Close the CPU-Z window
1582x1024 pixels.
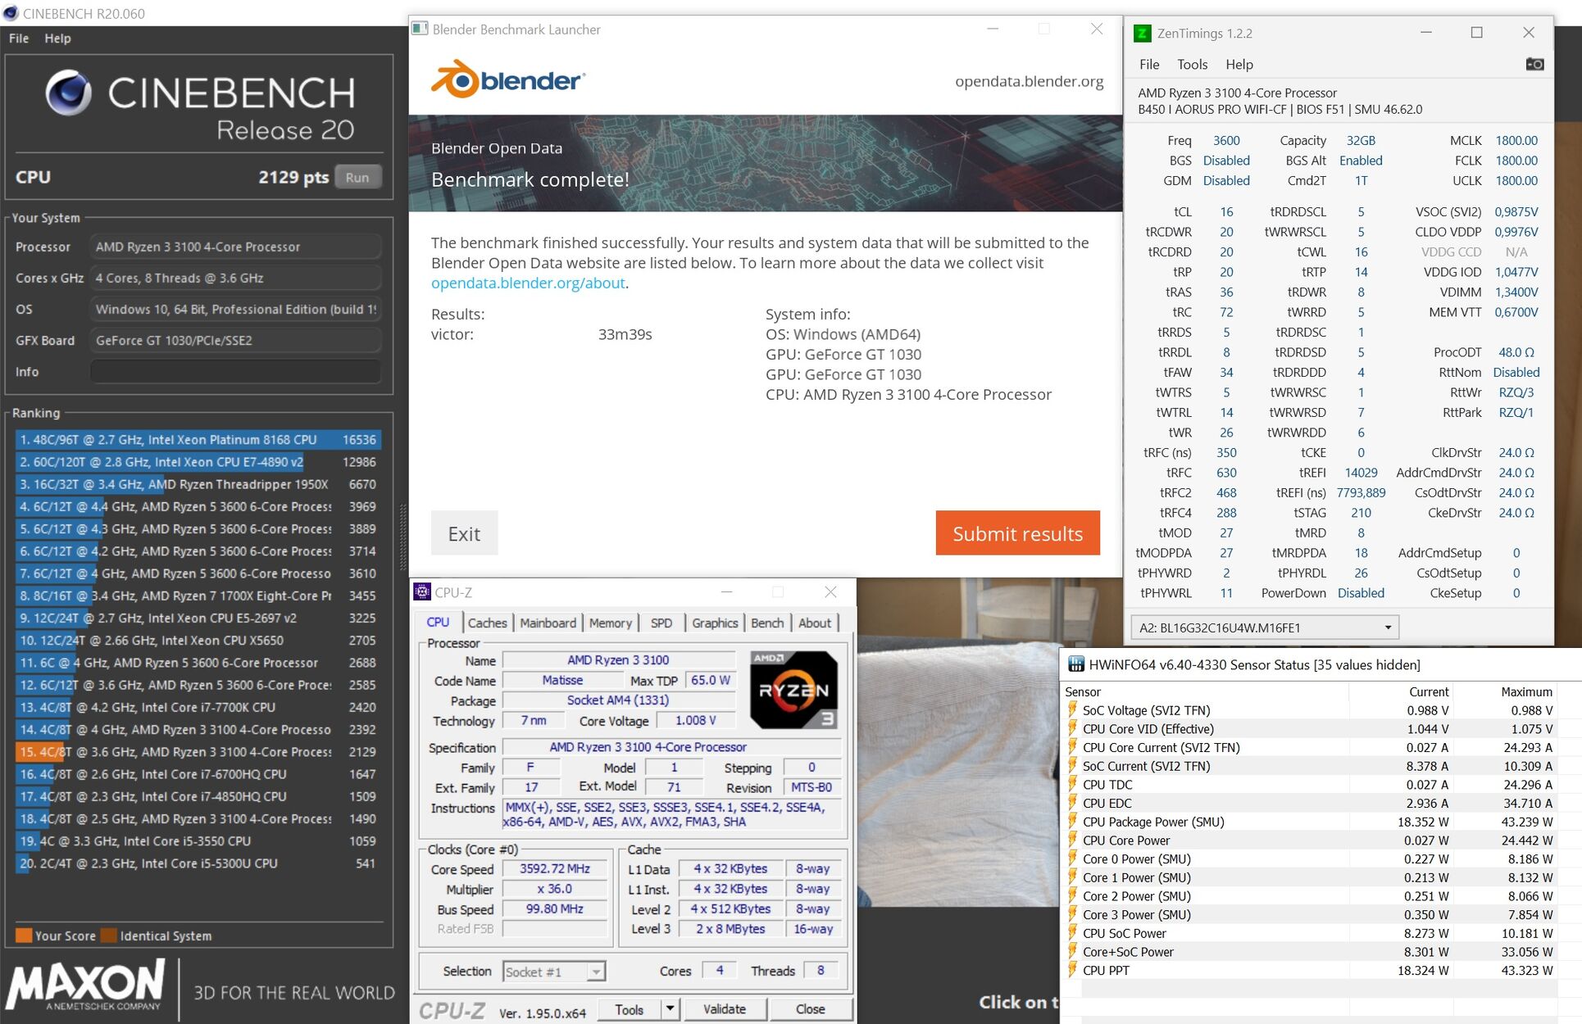pos(830,591)
